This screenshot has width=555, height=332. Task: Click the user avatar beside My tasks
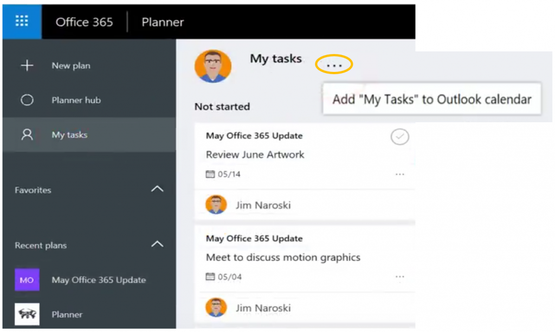click(x=212, y=66)
